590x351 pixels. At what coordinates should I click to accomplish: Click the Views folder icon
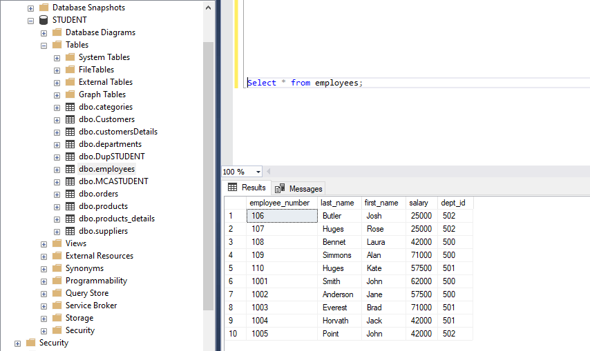pos(57,243)
